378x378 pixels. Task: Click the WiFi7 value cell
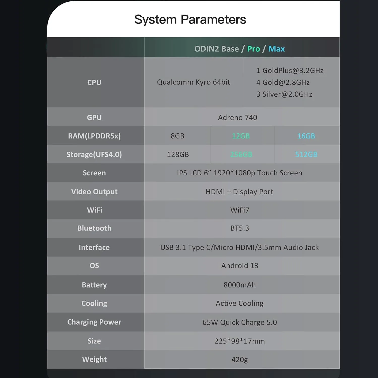point(240,210)
